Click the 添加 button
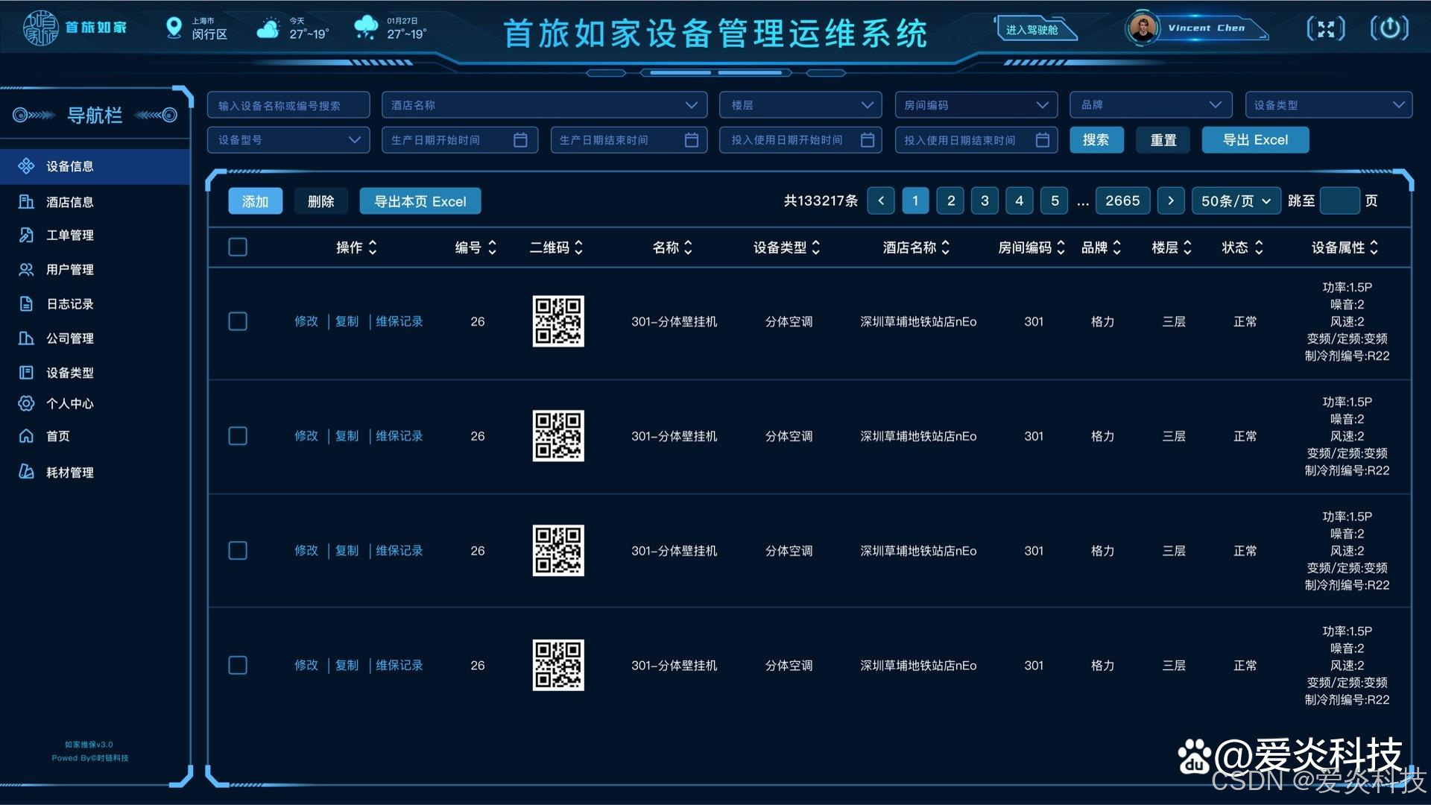Image resolution: width=1431 pixels, height=805 pixels. click(256, 201)
